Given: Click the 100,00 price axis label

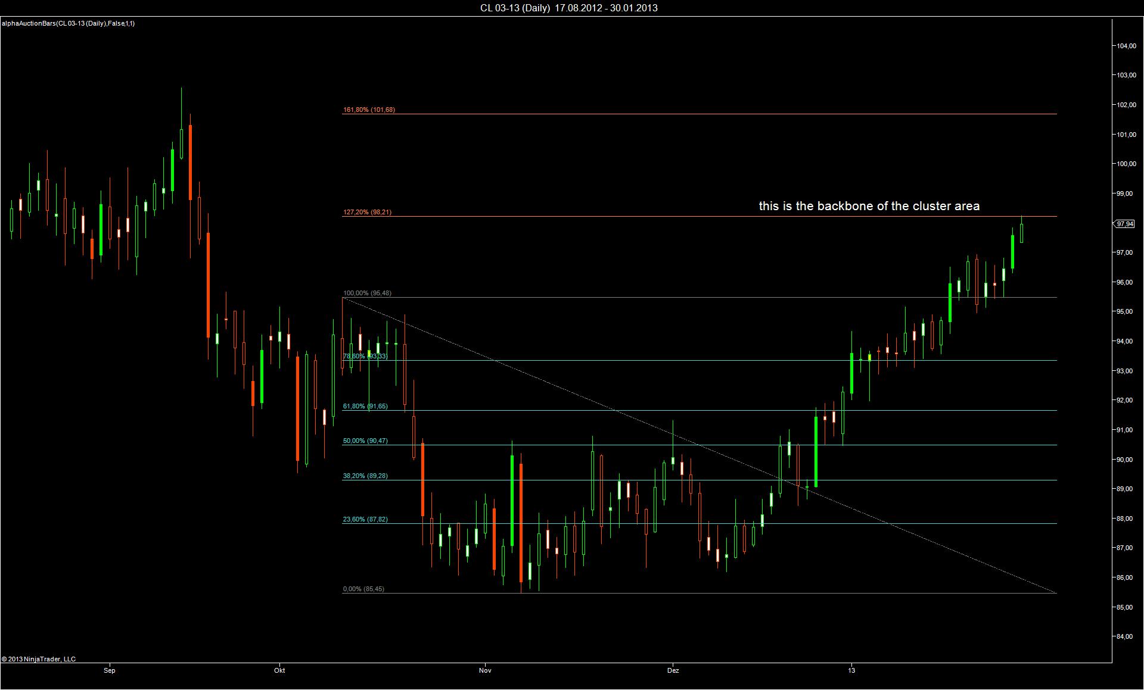Looking at the screenshot, I should point(1126,164).
